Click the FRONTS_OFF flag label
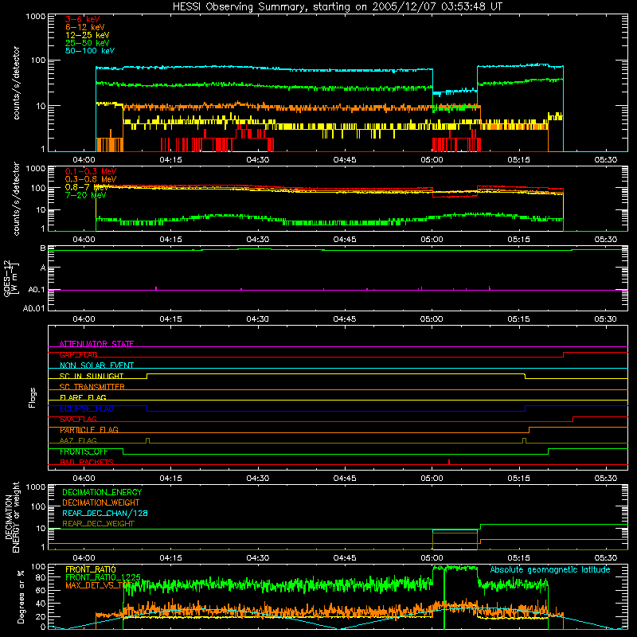 pyautogui.click(x=84, y=451)
